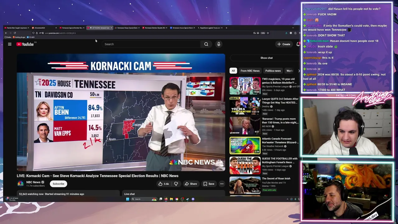The height and width of the screenshot is (224, 398).
Task: Open YouTube notifications bell
Action: [298, 44]
